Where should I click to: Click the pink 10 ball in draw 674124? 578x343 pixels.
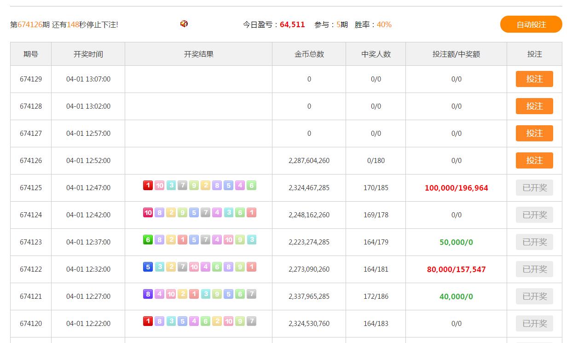[148, 213]
